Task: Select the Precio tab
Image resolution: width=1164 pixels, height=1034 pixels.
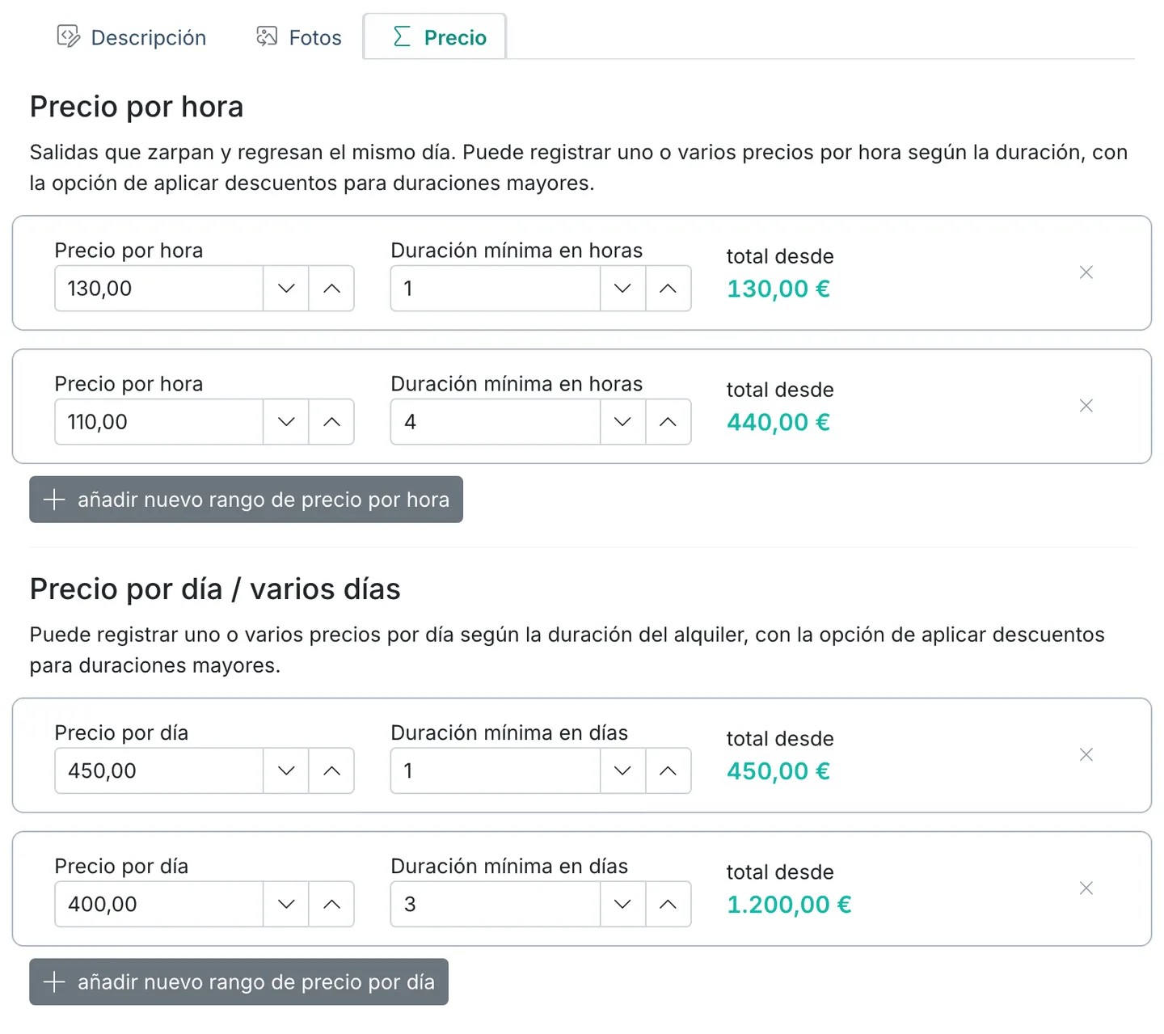Action: (x=435, y=37)
